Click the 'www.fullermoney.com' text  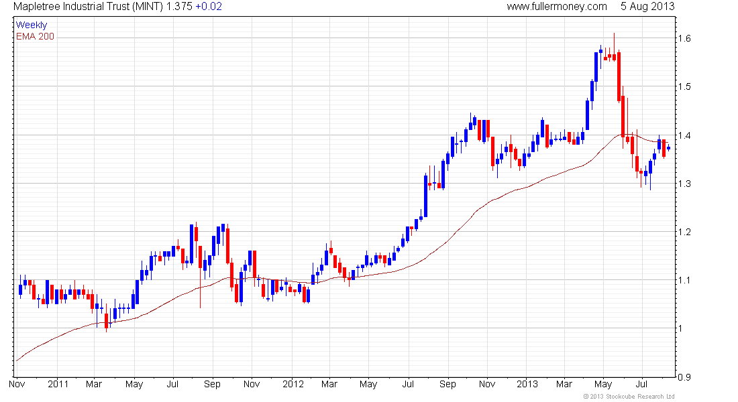pyautogui.click(x=557, y=7)
